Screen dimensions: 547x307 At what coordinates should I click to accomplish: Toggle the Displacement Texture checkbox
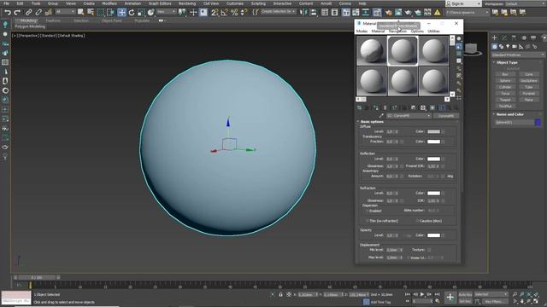(x=429, y=250)
